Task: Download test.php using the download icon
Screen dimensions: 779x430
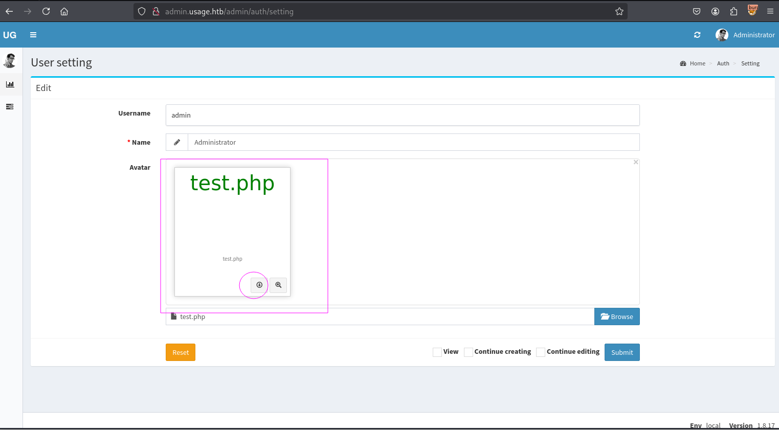Action: [x=259, y=285]
